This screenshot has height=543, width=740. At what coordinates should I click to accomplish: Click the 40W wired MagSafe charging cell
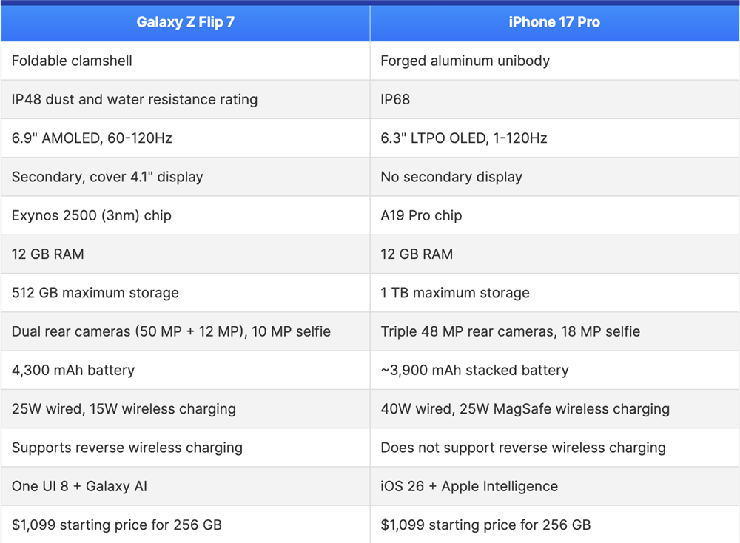pyautogui.click(x=525, y=408)
